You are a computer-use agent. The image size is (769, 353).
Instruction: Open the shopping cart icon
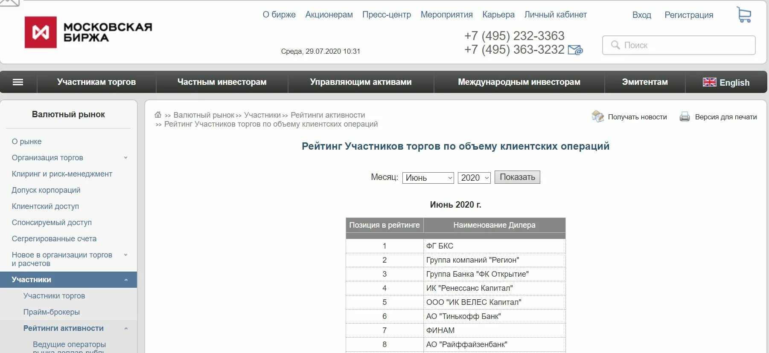coord(744,15)
